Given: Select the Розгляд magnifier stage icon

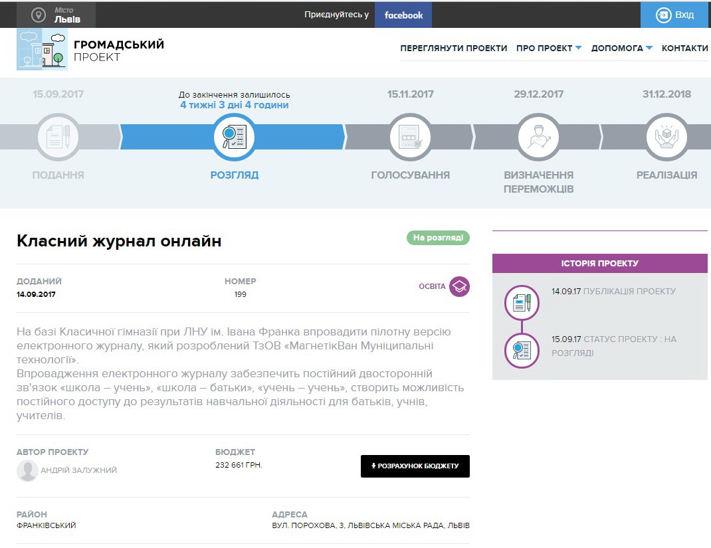Looking at the screenshot, I should click(x=234, y=137).
